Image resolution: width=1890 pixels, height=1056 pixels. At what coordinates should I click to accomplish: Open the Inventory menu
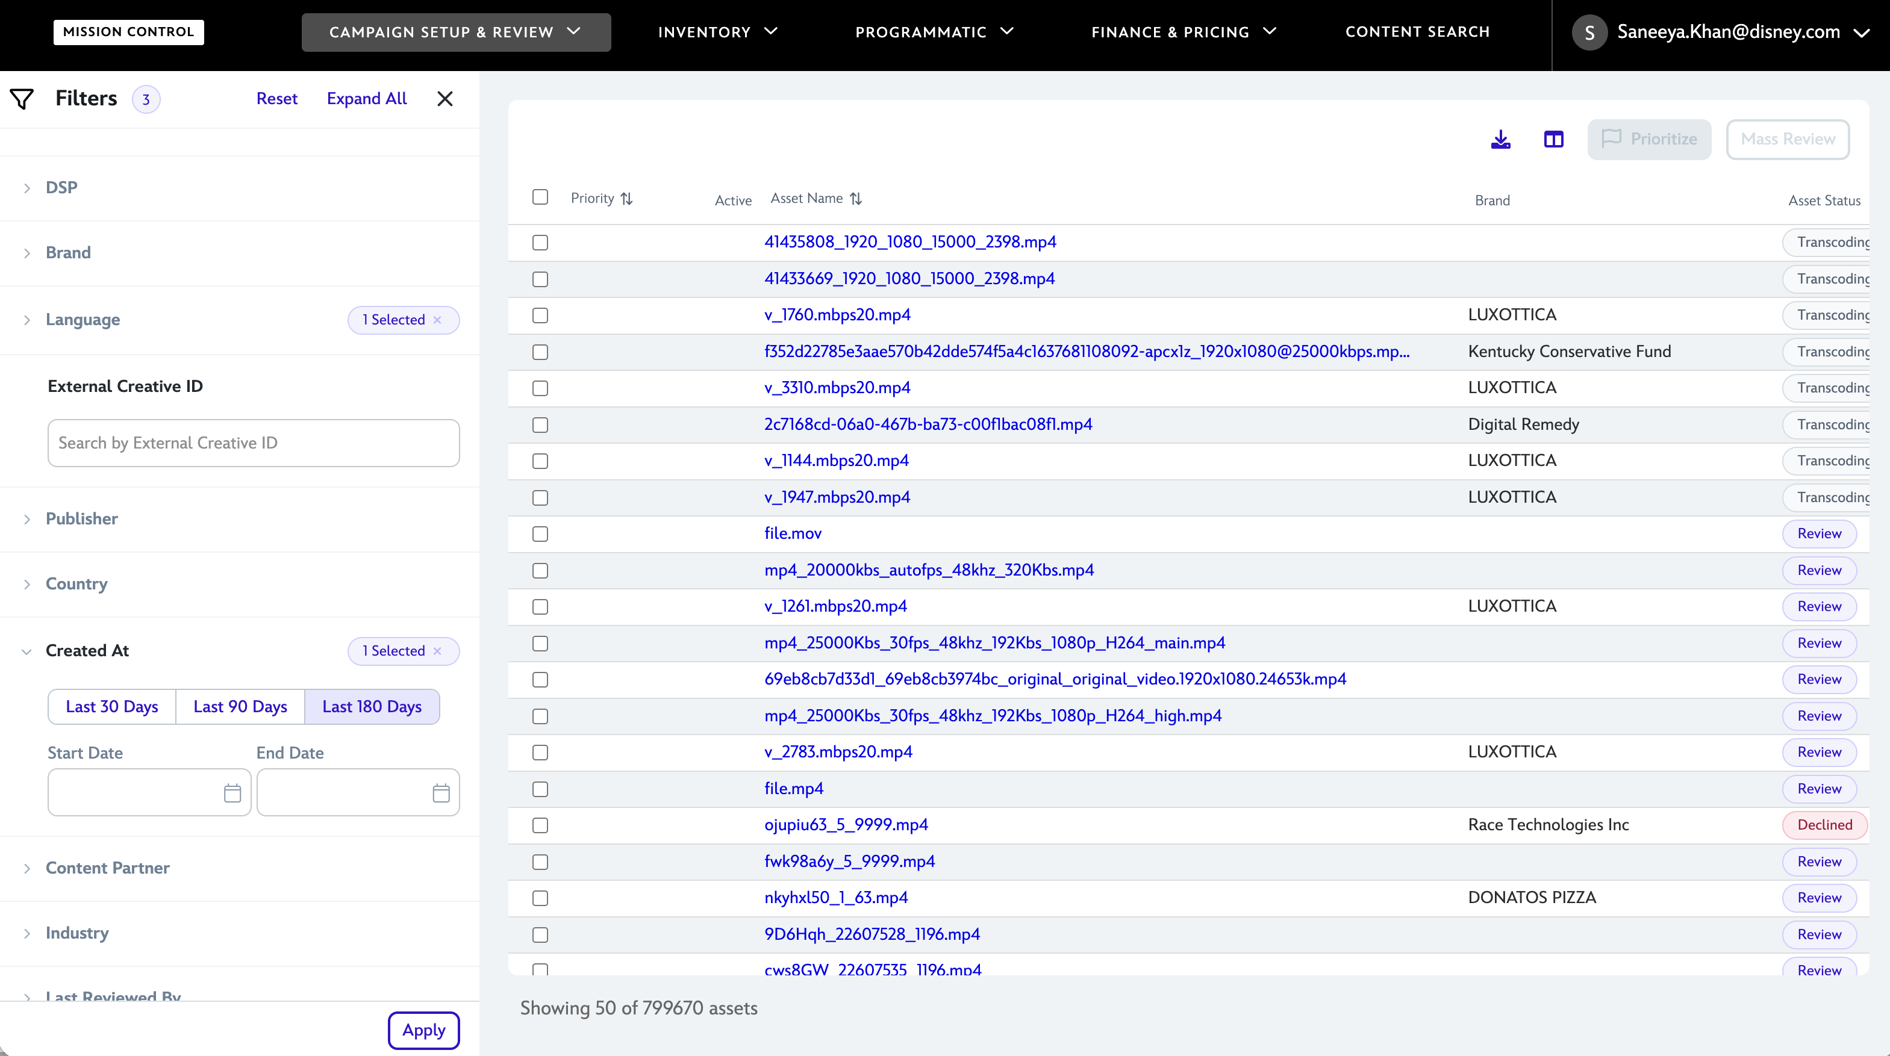click(717, 33)
